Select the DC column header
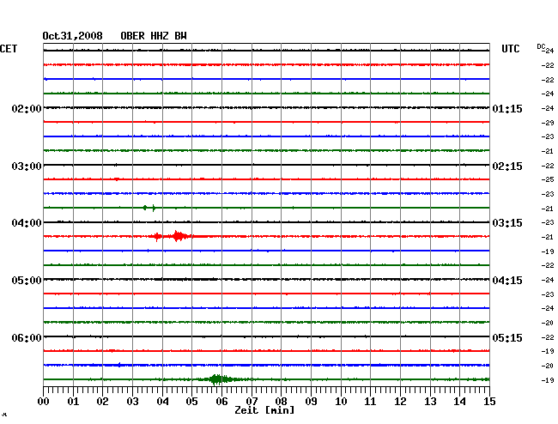 (541, 46)
